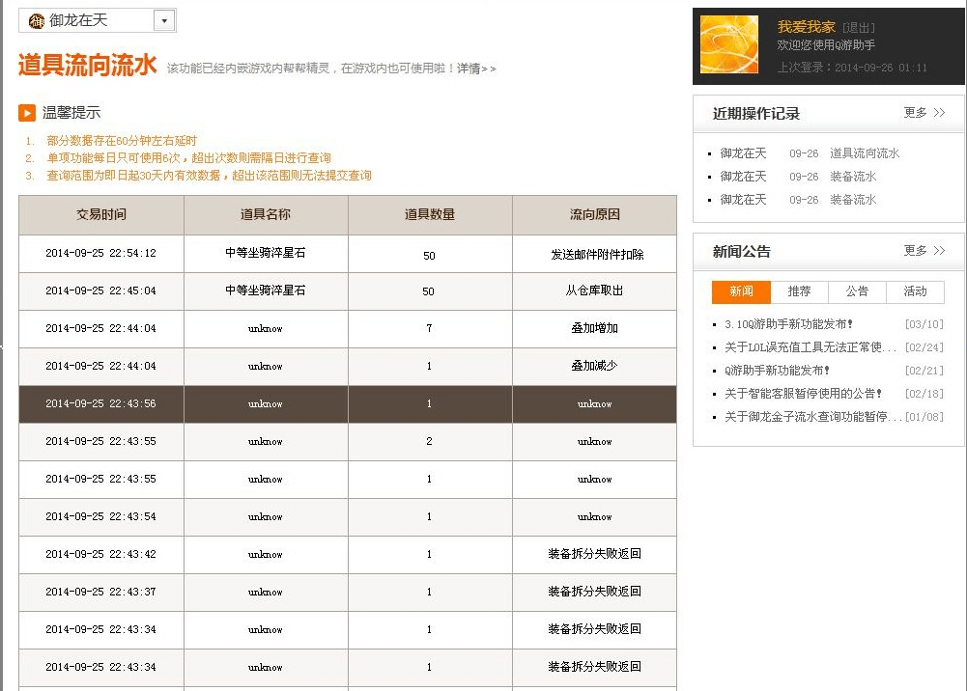Select the highlighted row at 22:43:56
The image size is (967, 691).
[347, 403]
